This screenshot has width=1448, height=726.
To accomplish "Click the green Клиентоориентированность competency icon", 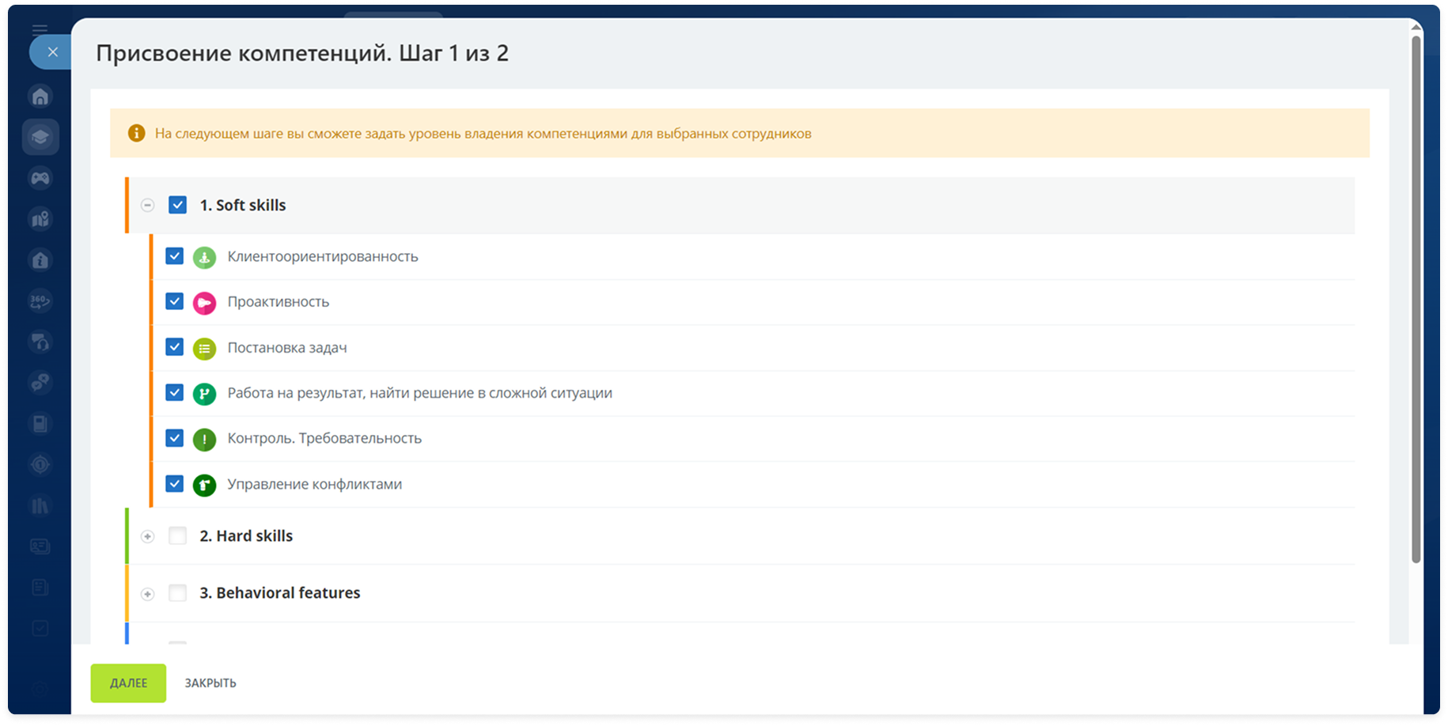I will (x=204, y=257).
